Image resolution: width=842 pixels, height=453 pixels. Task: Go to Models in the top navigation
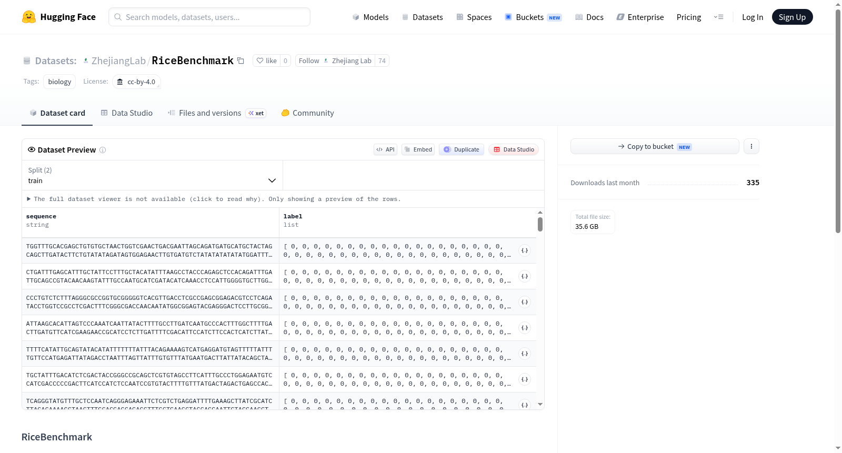[x=370, y=17]
